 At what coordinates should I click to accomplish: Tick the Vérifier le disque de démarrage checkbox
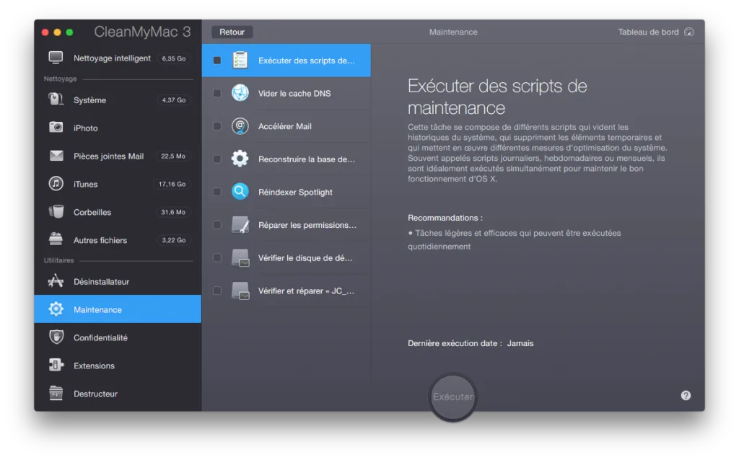pos(217,257)
